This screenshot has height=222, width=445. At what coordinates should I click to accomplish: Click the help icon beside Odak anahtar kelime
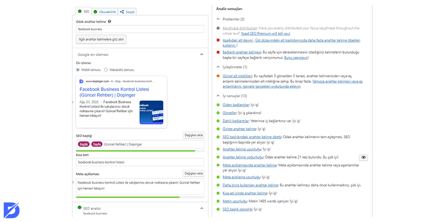click(109, 21)
